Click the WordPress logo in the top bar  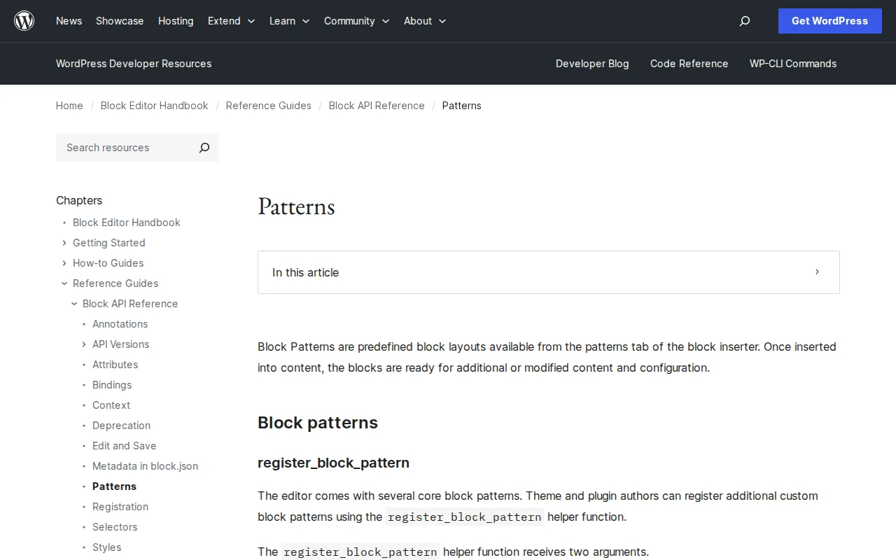pyautogui.click(x=24, y=20)
